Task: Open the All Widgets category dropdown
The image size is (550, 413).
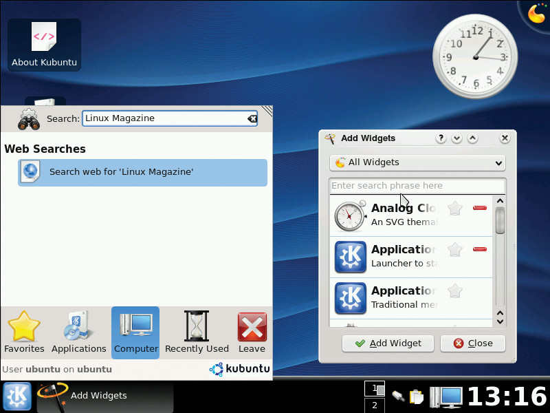Action: [x=417, y=162]
